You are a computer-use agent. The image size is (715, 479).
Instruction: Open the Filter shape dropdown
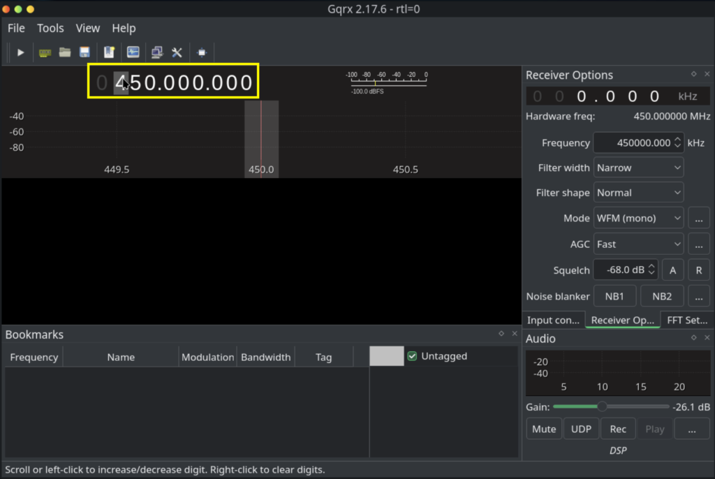pyautogui.click(x=638, y=193)
